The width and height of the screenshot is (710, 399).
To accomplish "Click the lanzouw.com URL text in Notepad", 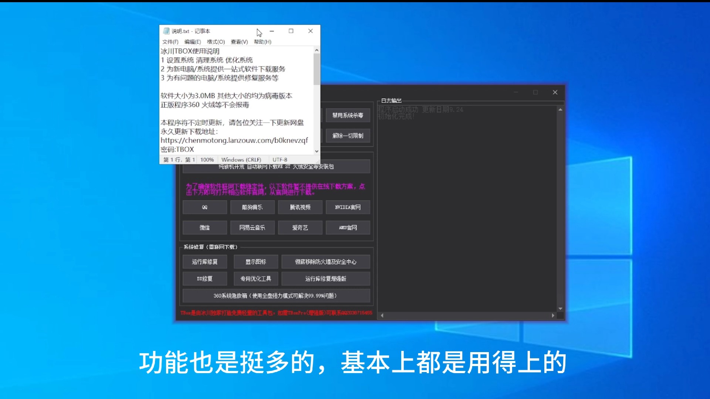I will 234,140.
